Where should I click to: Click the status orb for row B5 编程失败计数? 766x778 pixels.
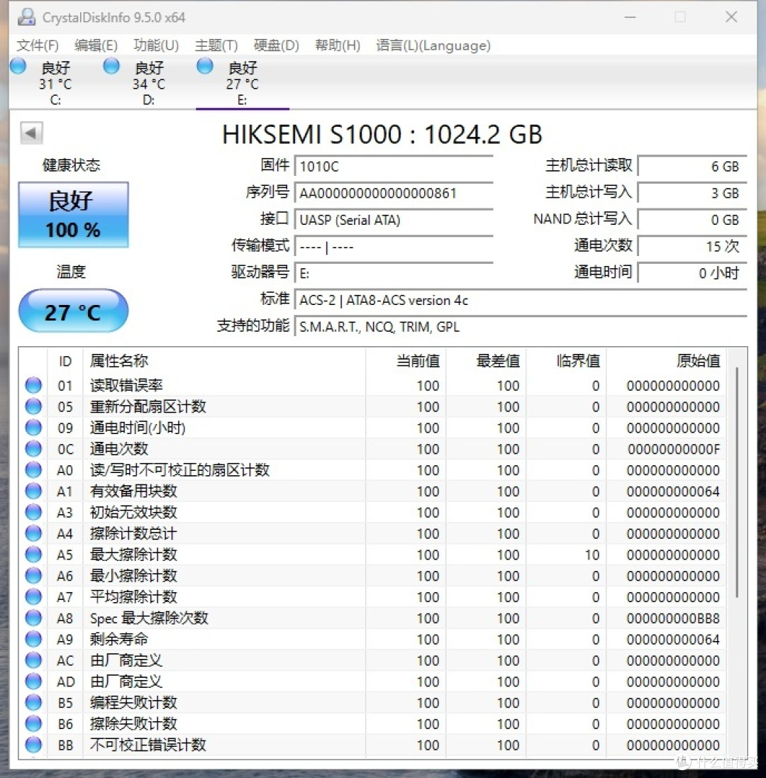[x=33, y=703]
